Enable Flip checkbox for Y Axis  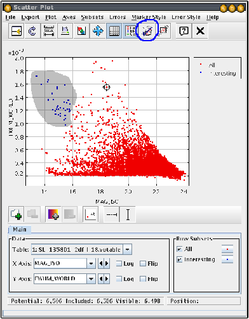(143, 278)
